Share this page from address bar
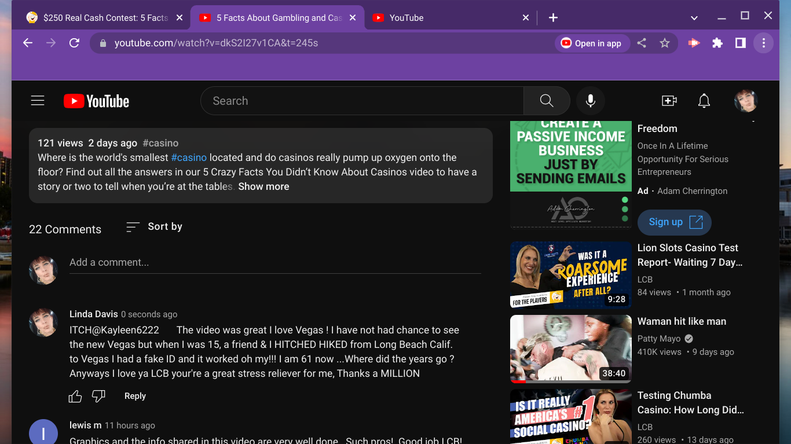791x444 pixels. pos(642,43)
